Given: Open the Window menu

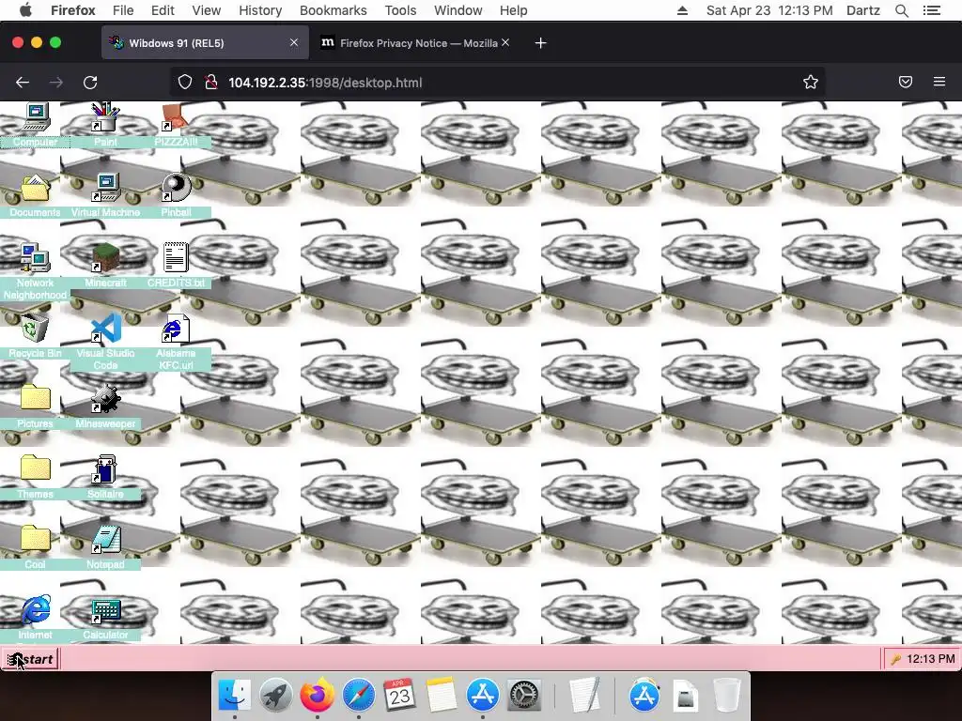Looking at the screenshot, I should click(x=458, y=10).
